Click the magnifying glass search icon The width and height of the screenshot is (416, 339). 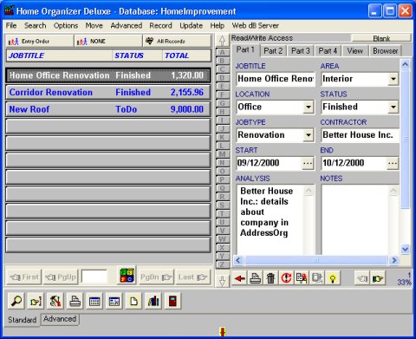(16, 301)
